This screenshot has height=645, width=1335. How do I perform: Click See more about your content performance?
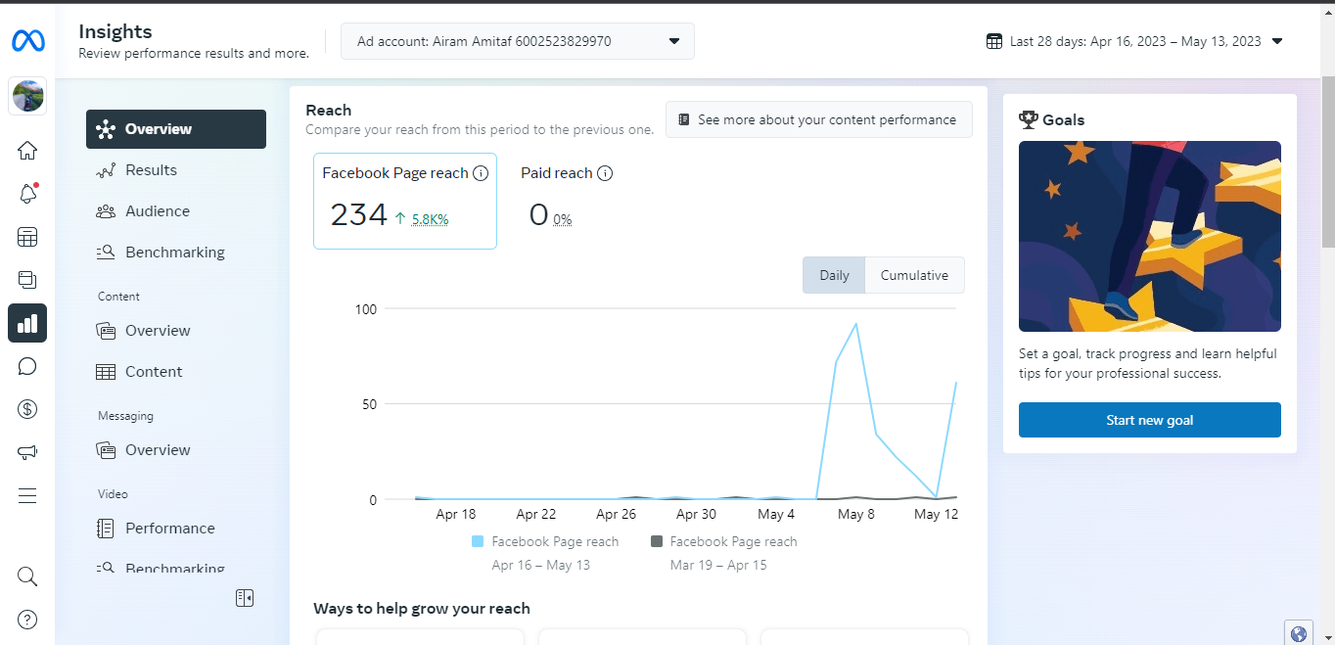(x=819, y=119)
